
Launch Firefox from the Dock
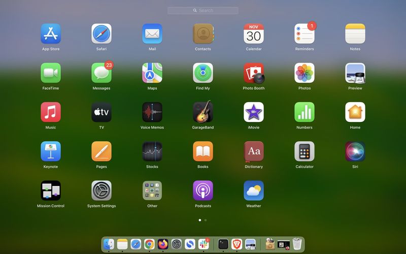(163, 244)
